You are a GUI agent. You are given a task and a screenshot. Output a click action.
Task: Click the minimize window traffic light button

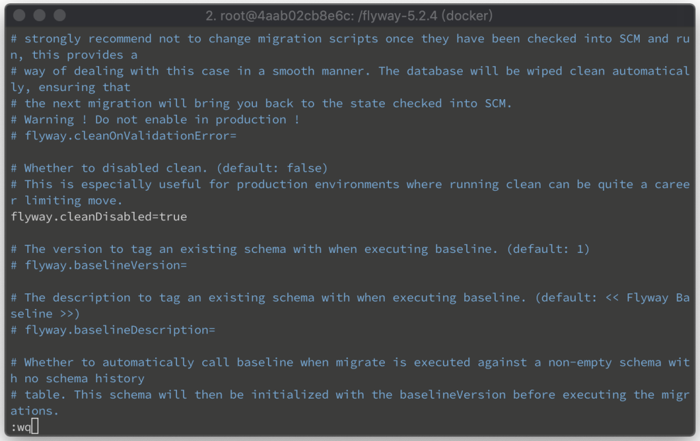39,16
